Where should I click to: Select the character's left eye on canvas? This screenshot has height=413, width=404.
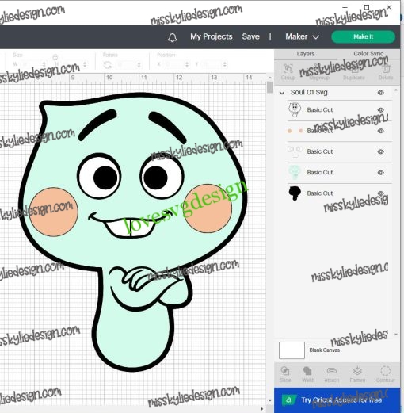[100, 176]
